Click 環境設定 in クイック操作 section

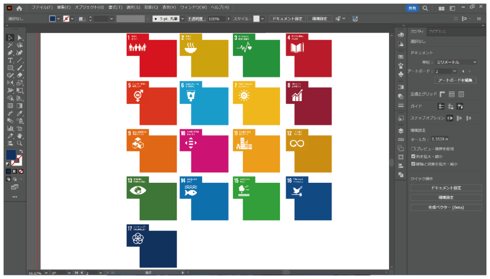pyautogui.click(x=446, y=198)
